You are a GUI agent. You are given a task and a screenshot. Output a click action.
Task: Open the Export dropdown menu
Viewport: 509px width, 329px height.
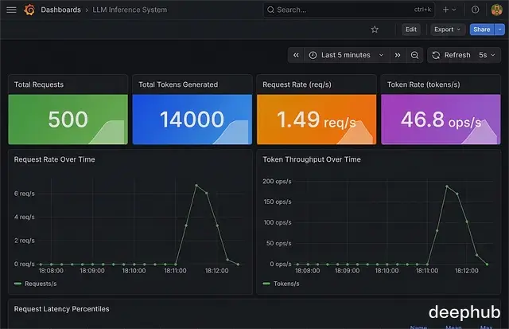click(448, 29)
